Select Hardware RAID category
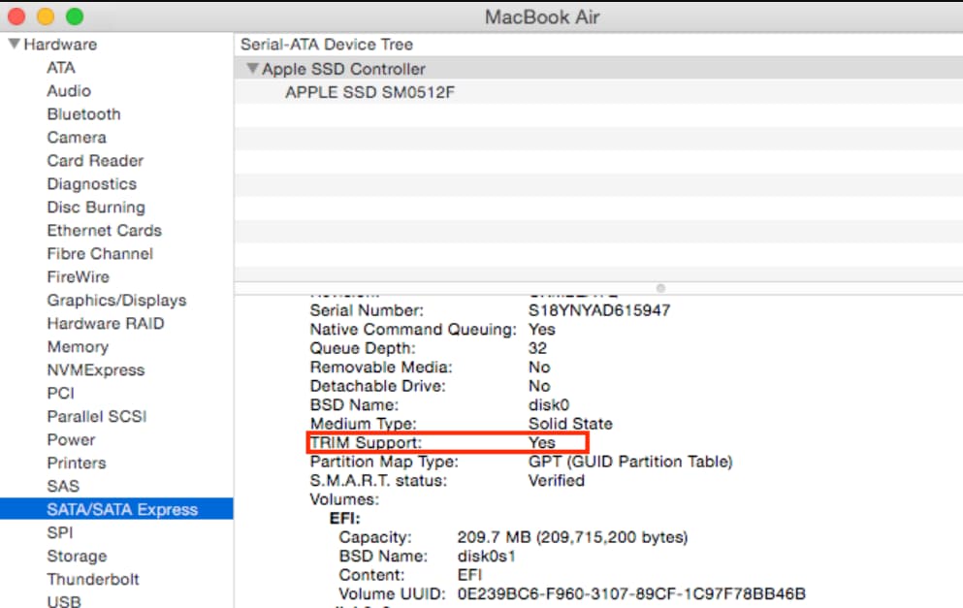This screenshot has width=963, height=608. click(106, 324)
